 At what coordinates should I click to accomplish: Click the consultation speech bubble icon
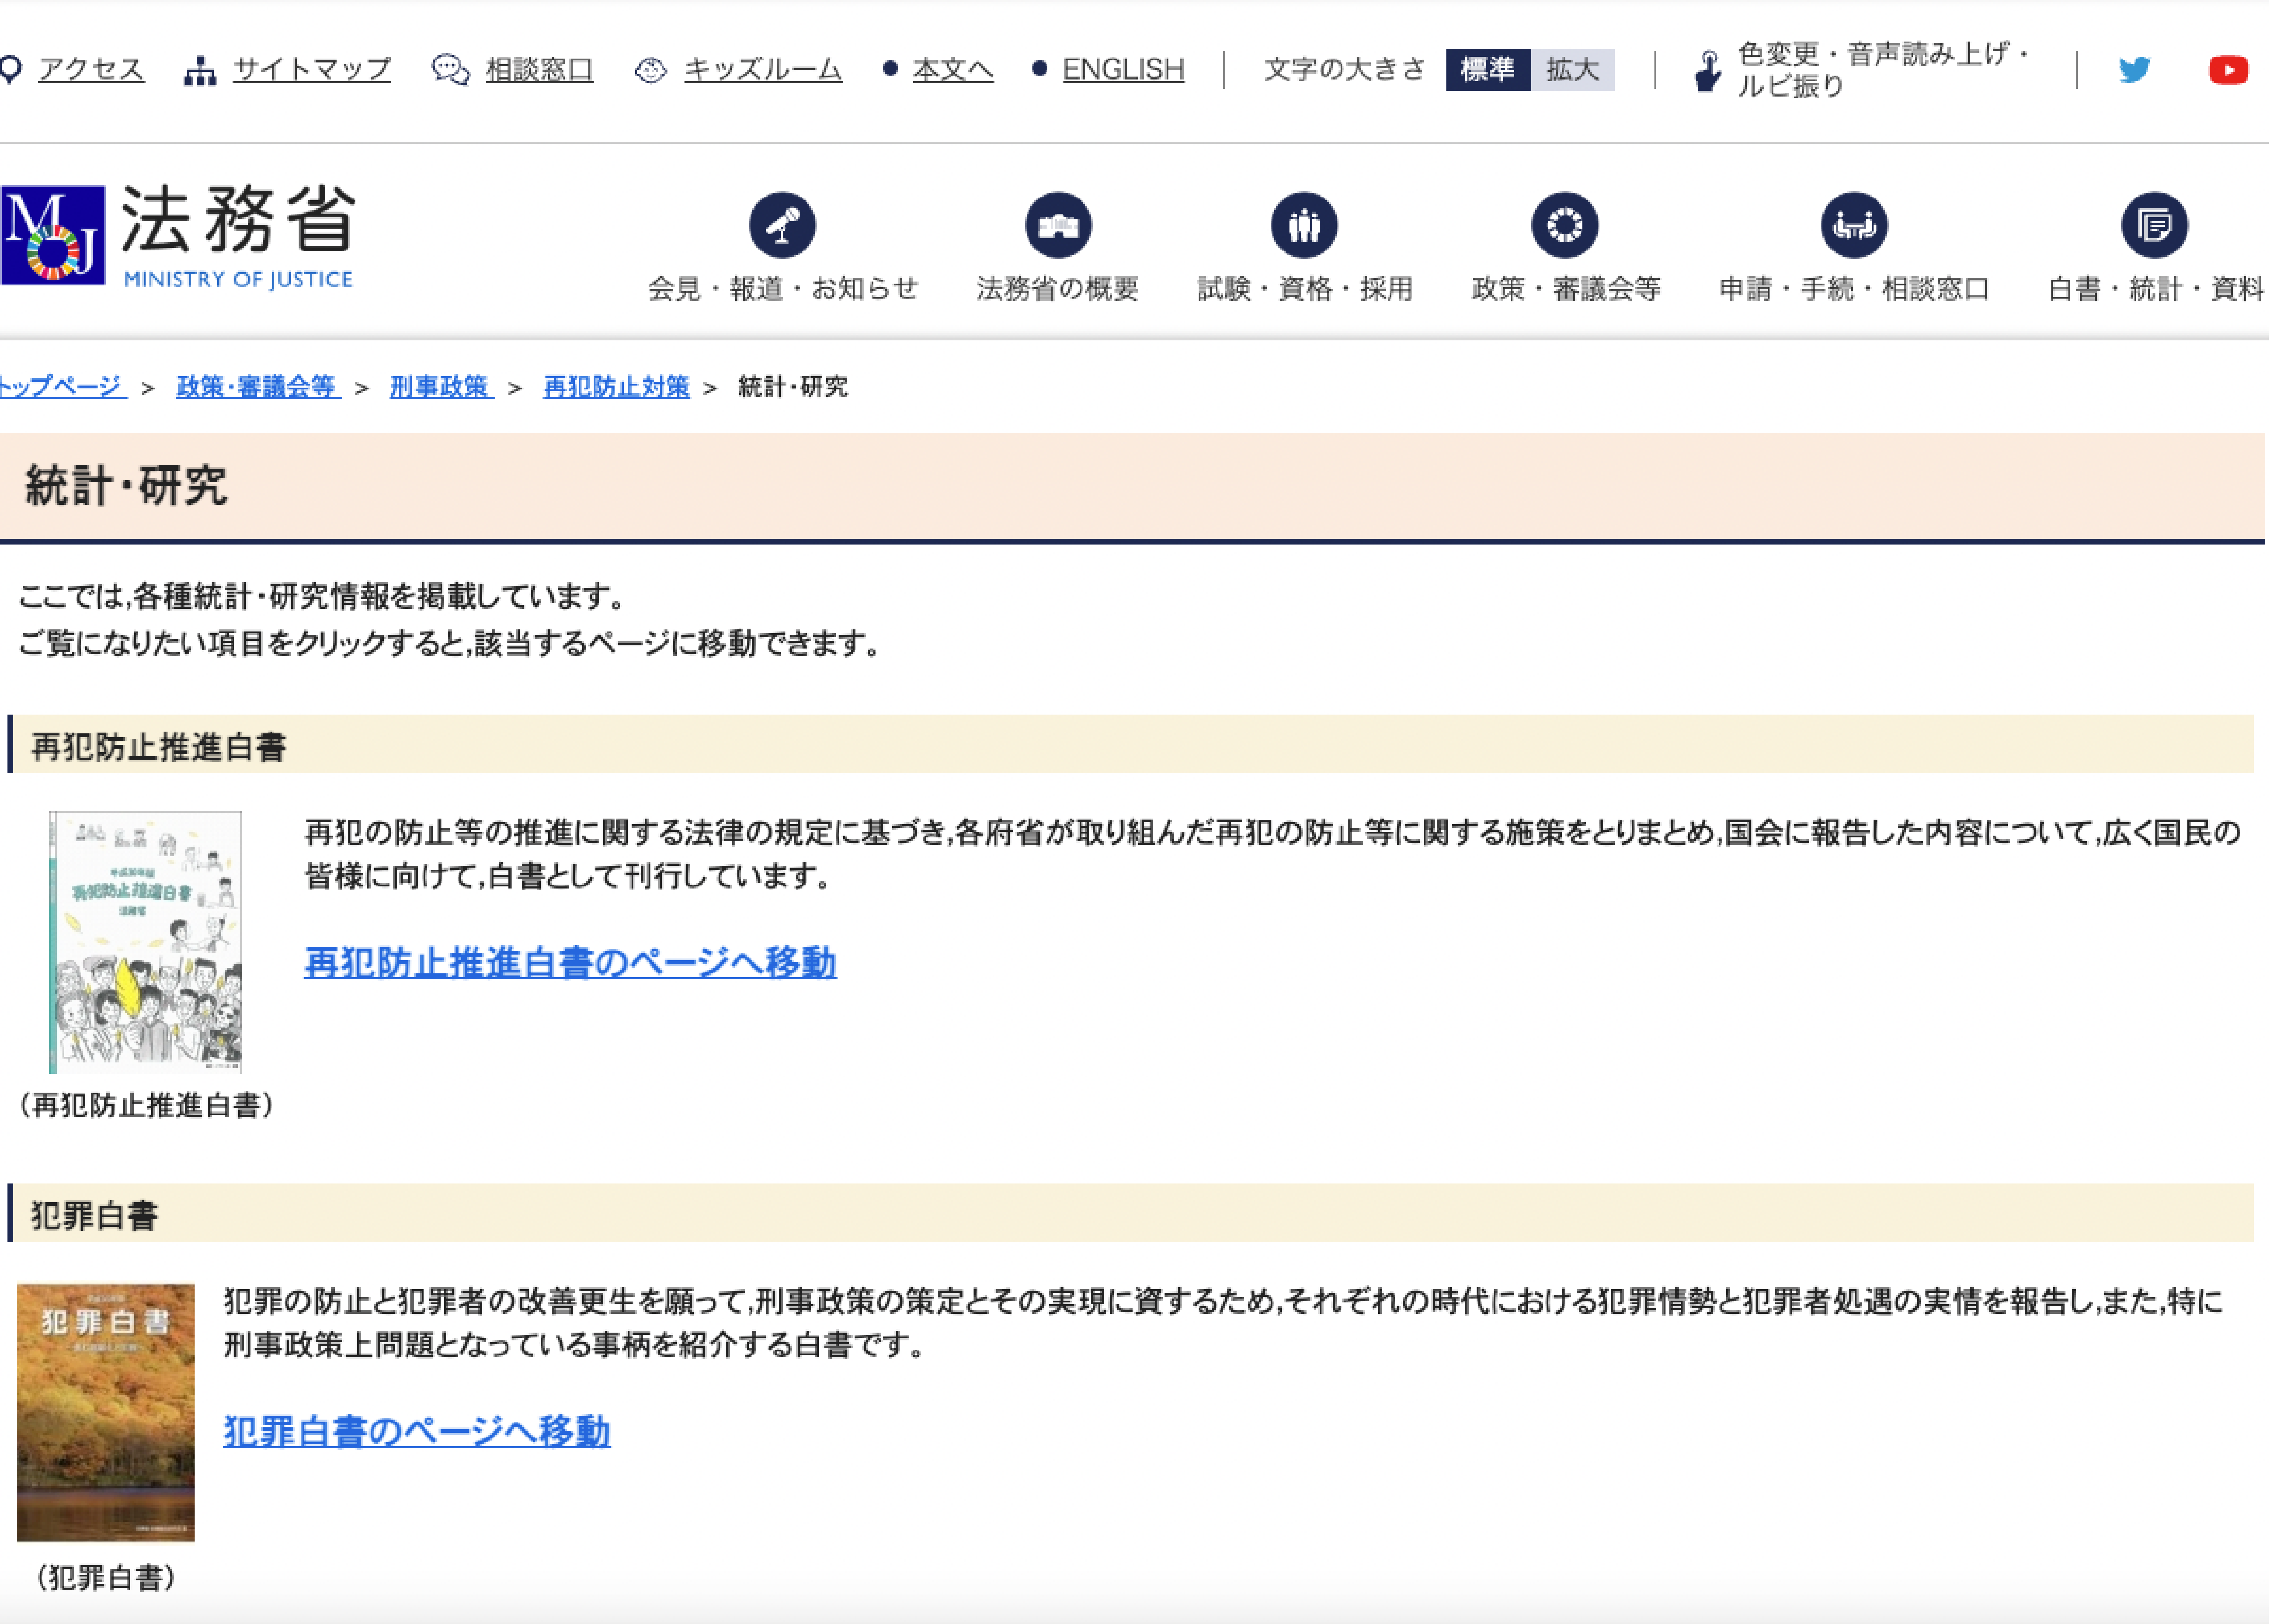click(x=451, y=70)
